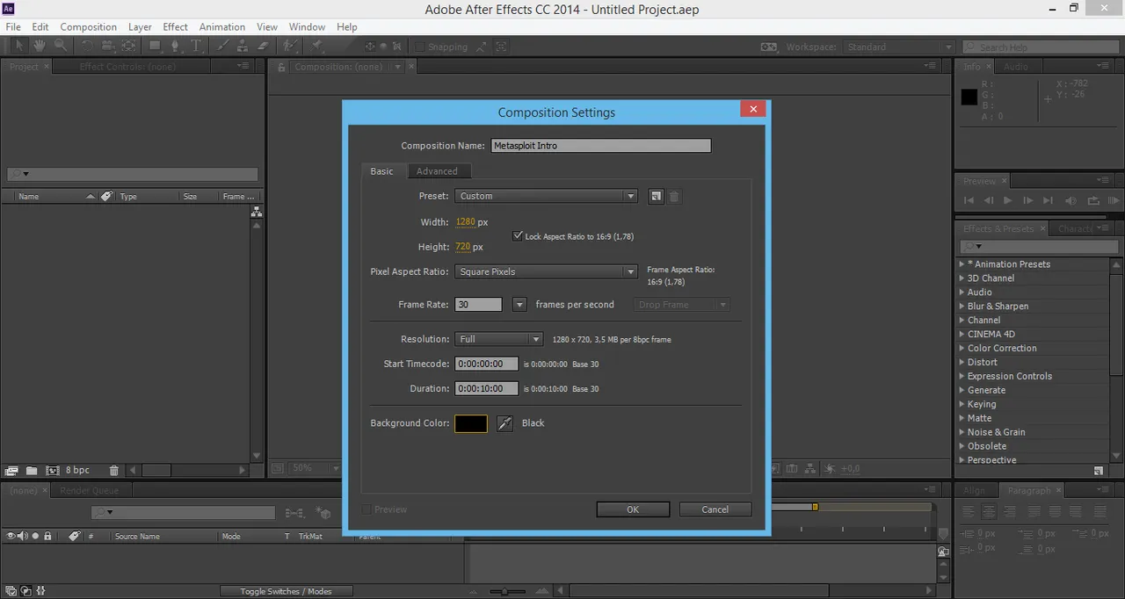Image resolution: width=1125 pixels, height=599 pixels.
Task: Open Pixel Aspect Ratio dropdown
Action: [546, 271]
